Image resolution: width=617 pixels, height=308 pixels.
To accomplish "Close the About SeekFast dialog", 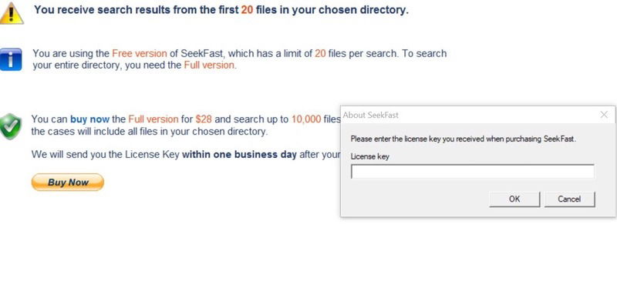I will (604, 115).
